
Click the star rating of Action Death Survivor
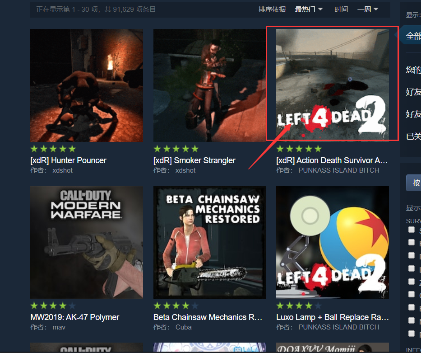299,149
